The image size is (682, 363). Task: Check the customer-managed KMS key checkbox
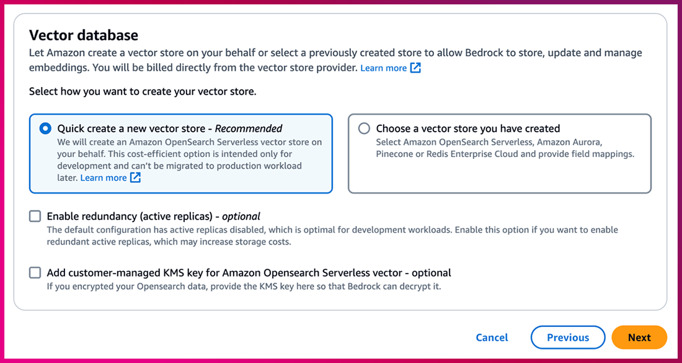tap(35, 272)
